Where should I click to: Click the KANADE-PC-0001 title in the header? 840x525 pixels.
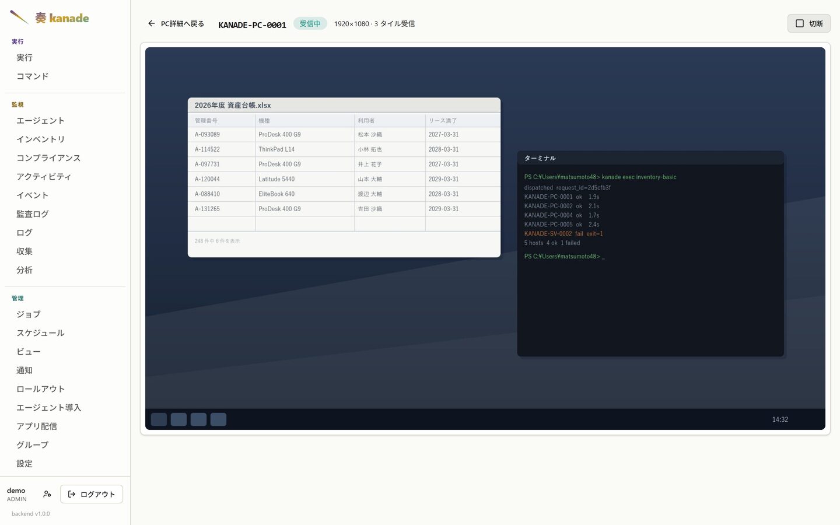[x=252, y=24]
